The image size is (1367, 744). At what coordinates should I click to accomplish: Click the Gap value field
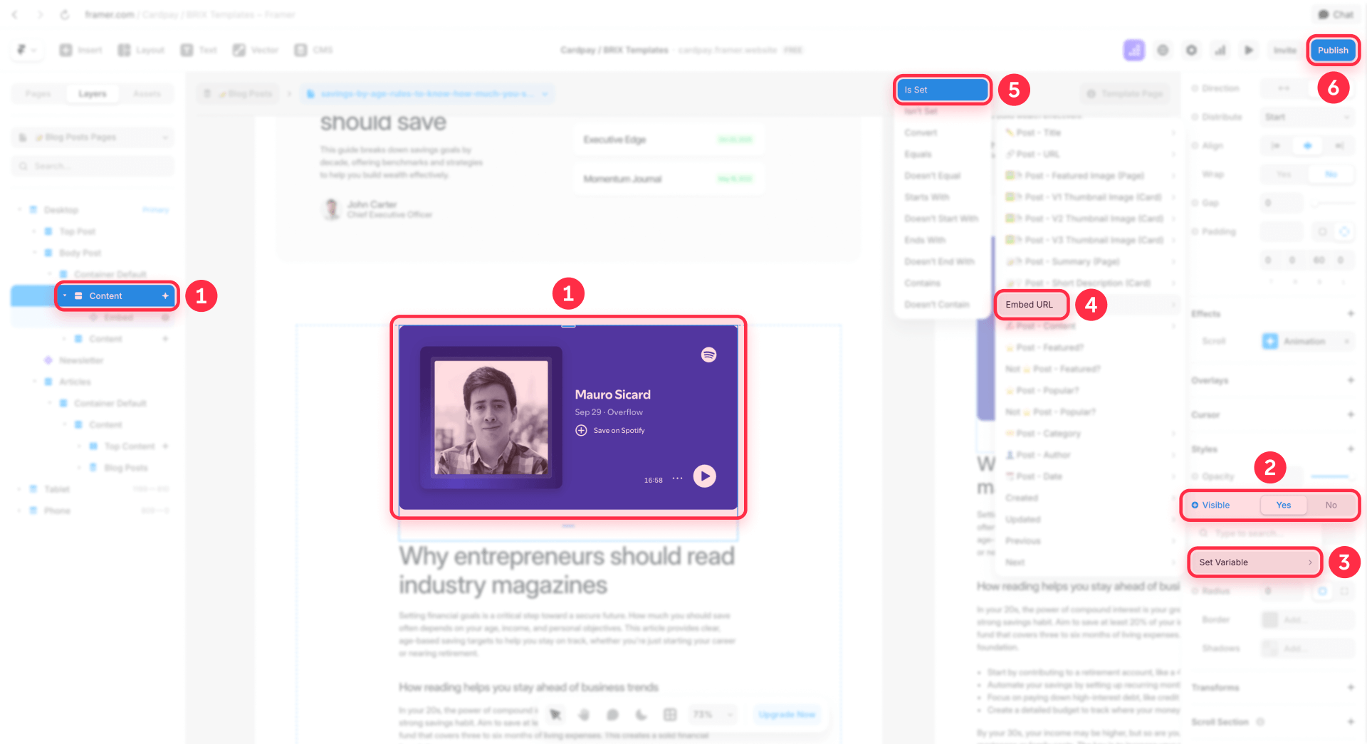pos(1282,203)
